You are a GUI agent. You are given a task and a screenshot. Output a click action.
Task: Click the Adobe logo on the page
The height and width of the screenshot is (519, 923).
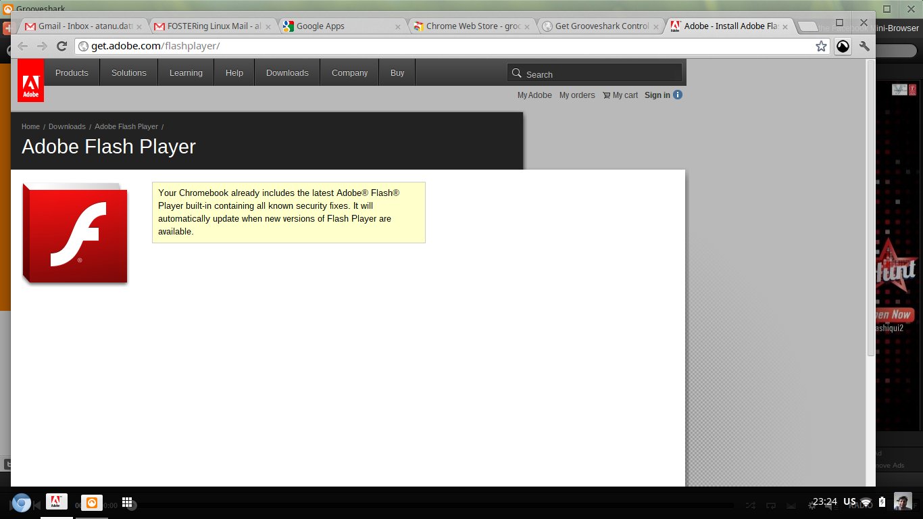pos(31,80)
